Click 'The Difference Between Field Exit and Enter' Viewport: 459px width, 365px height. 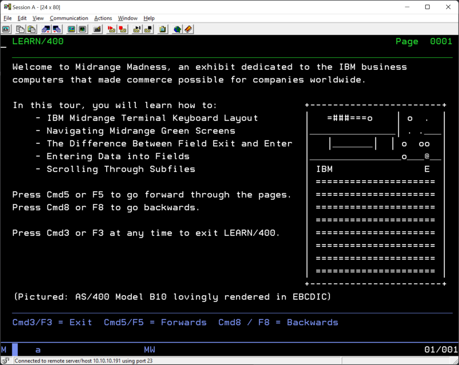(x=169, y=143)
